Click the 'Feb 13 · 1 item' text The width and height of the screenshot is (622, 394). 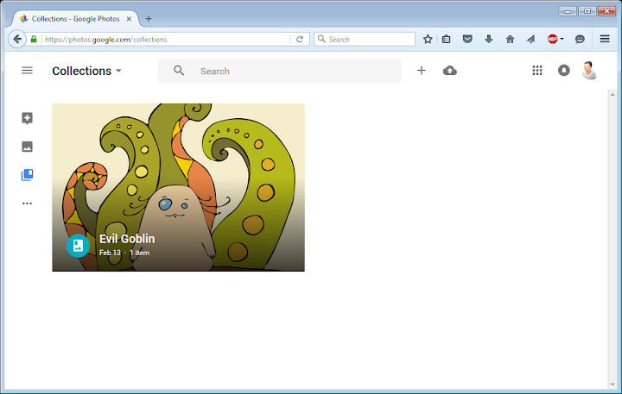tap(124, 253)
